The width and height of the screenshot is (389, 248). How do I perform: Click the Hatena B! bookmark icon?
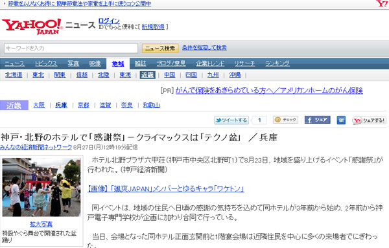pos(341,120)
